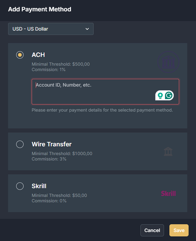Pick the Skrill radio button
This screenshot has width=196, height=241.
coord(20,186)
